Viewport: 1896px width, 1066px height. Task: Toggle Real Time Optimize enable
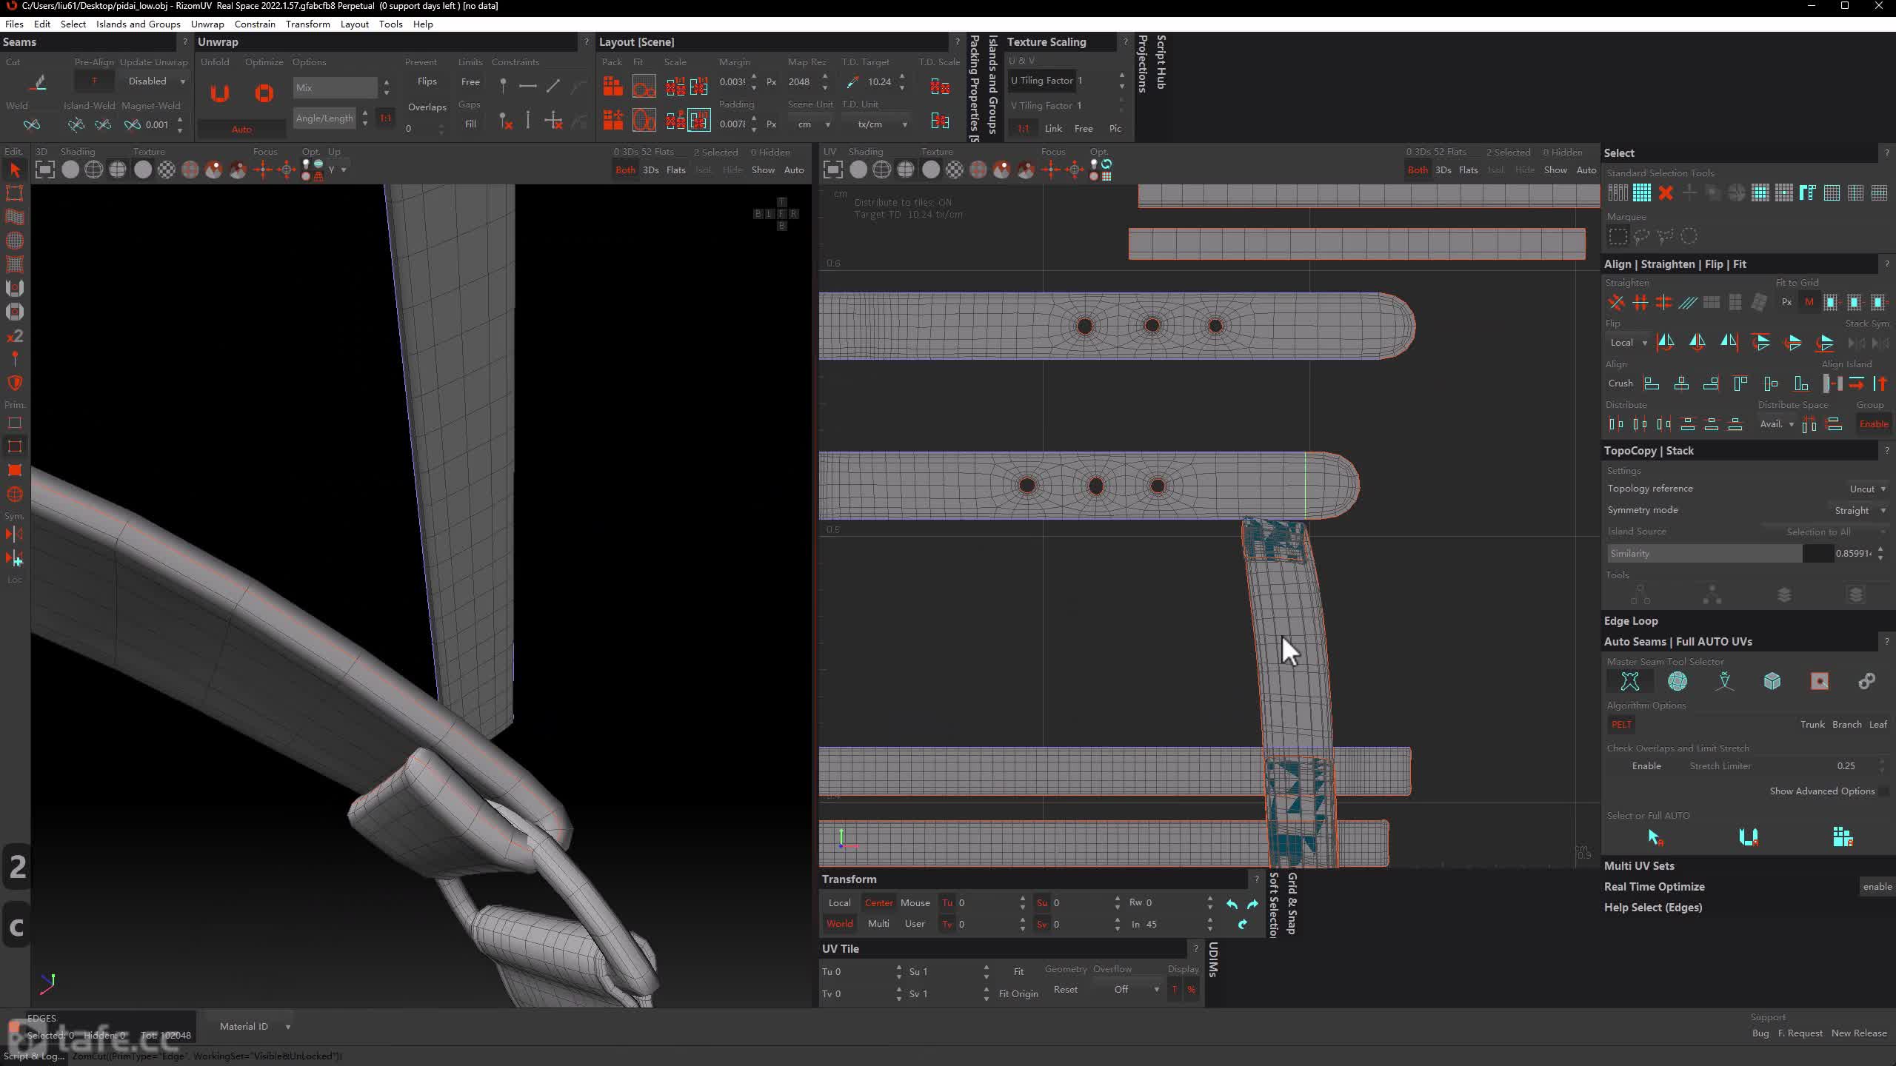pyautogui.click(x=1877, y=887)
